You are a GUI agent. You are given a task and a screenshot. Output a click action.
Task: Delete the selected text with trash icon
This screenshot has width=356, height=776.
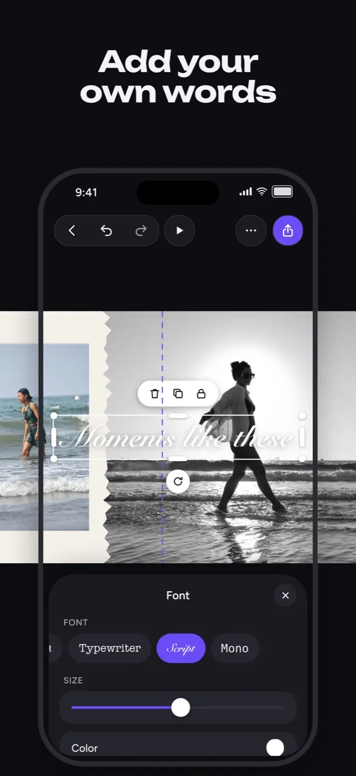click(x=155, y=394)
